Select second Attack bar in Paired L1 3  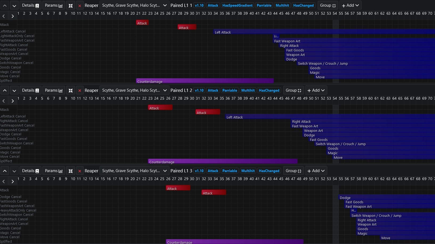(x=214, y=193)
